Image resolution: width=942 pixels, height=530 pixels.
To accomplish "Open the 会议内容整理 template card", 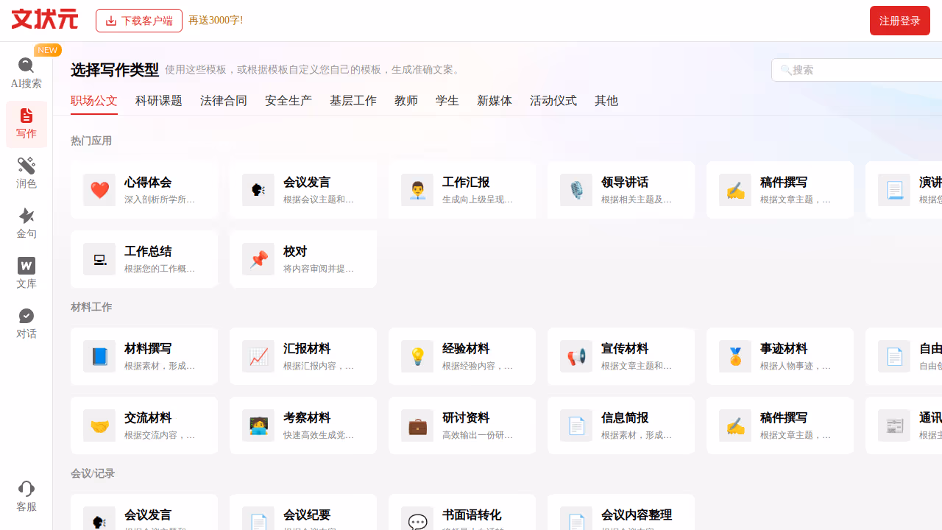I will [621, 512].
